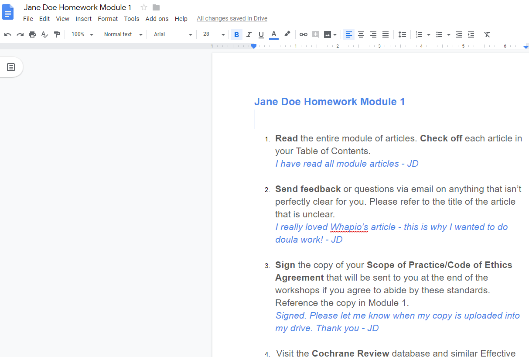Set center alignment
This screenshot has height=357, width=529.
pos(361,34)
